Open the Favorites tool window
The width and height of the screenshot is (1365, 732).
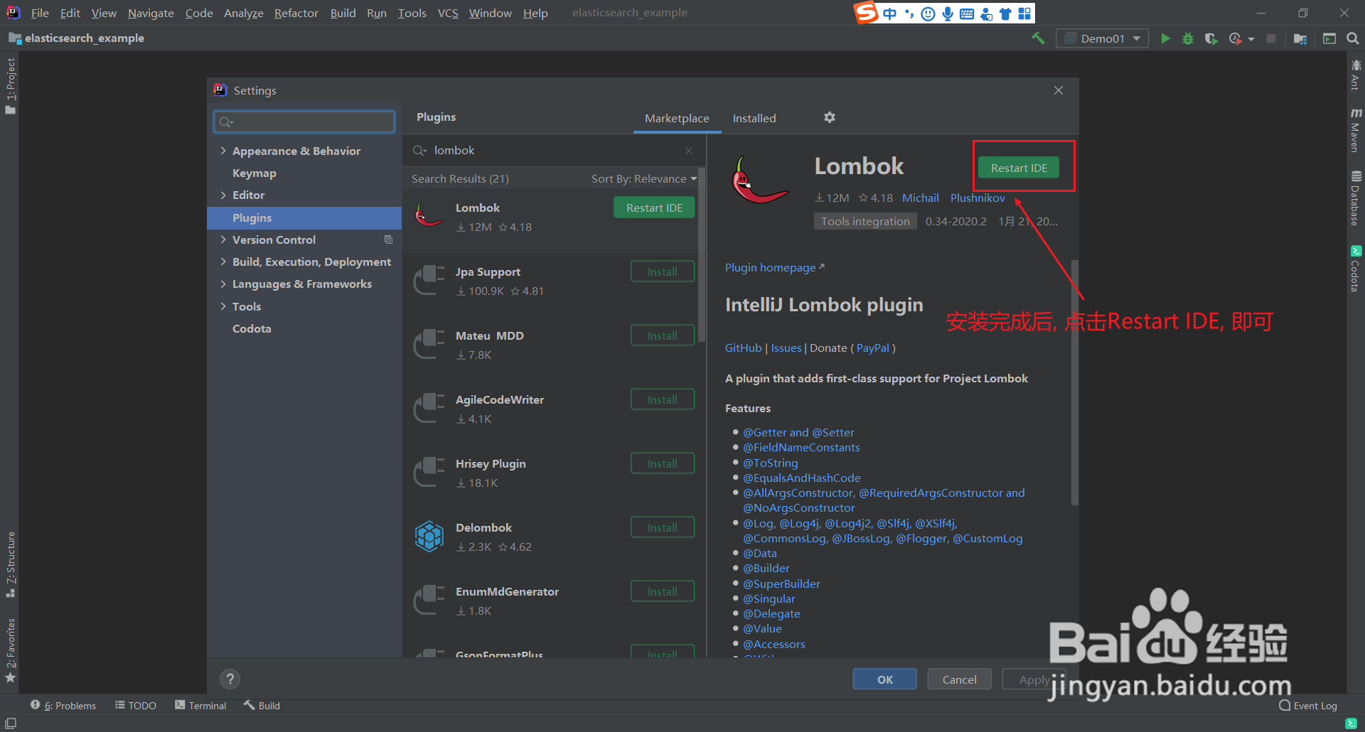pyautogui.click(x=10, y=650)
